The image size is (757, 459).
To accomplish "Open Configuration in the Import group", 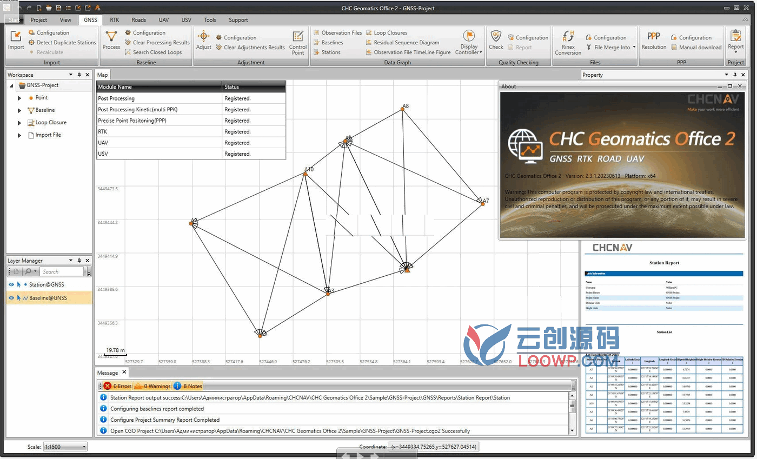I will (x=49, y=32).
